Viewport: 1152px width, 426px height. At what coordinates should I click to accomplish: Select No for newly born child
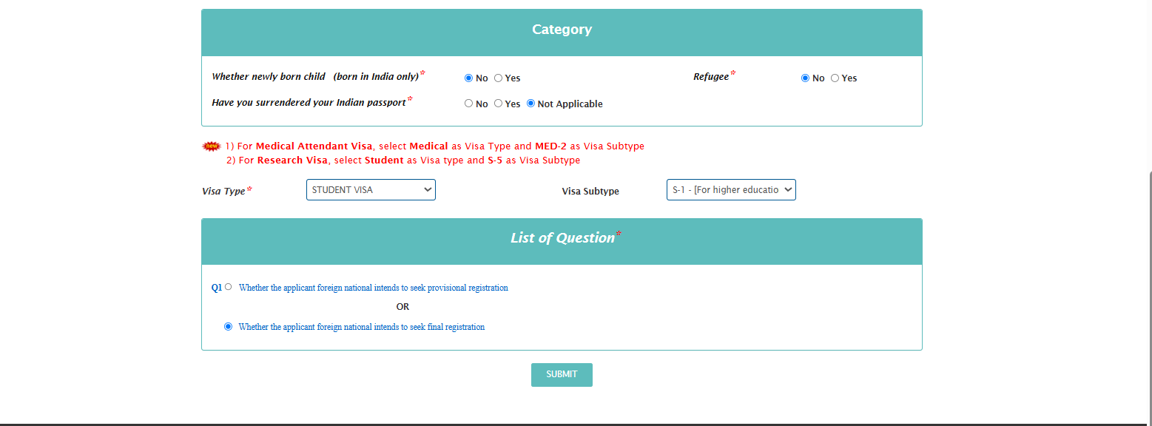(x=468, y=78)
